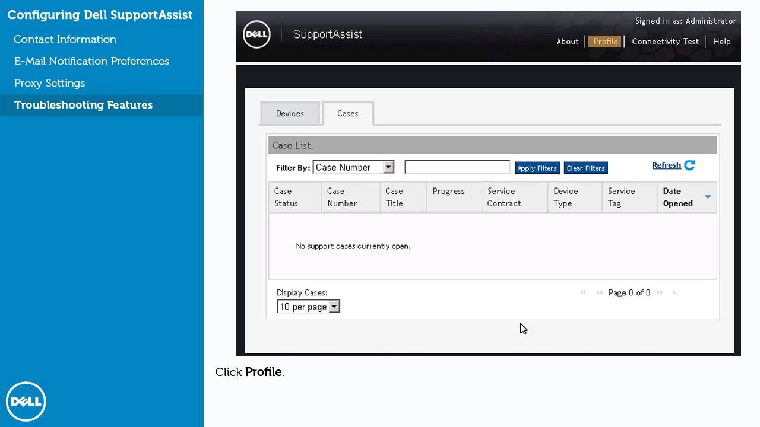The image size is (760, 427).
Task: Click 'Configuring Dell SupportAssist' sidebar title
Action: click(x=100, y=15)
